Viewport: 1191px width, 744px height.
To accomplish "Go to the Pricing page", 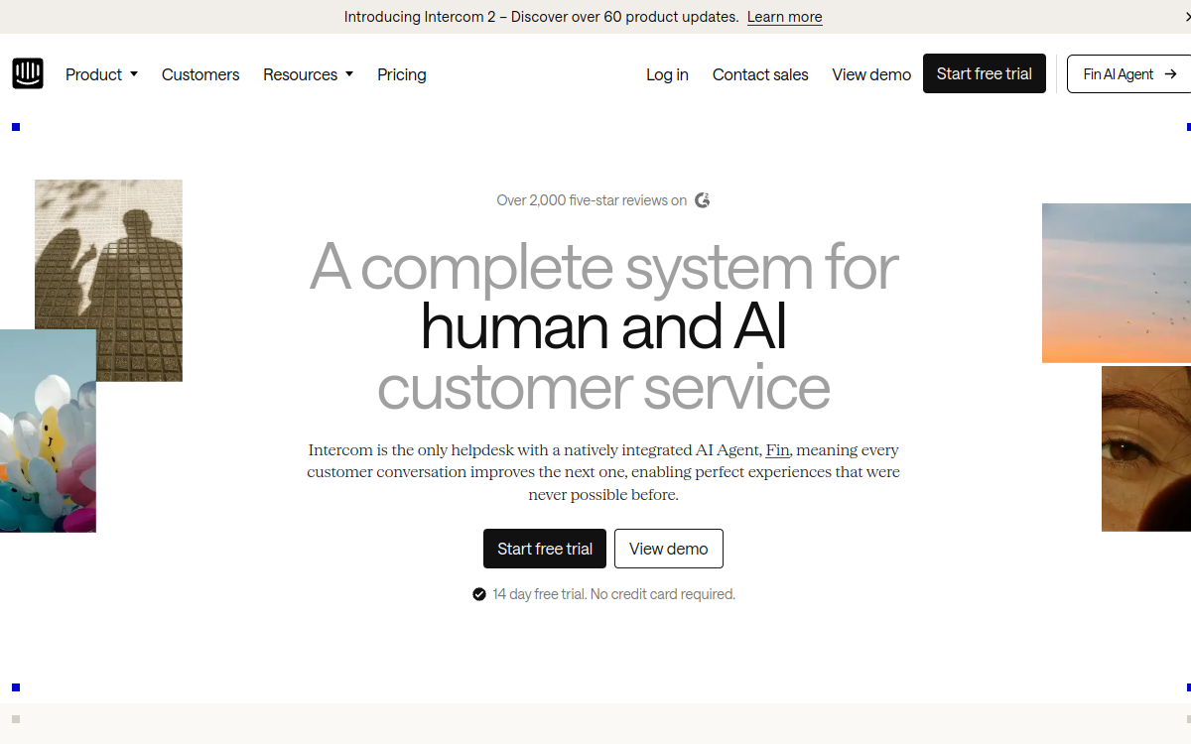I will pos(402,74).
